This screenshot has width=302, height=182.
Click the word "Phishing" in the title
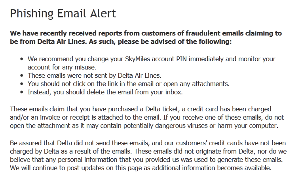click(31, 14)
